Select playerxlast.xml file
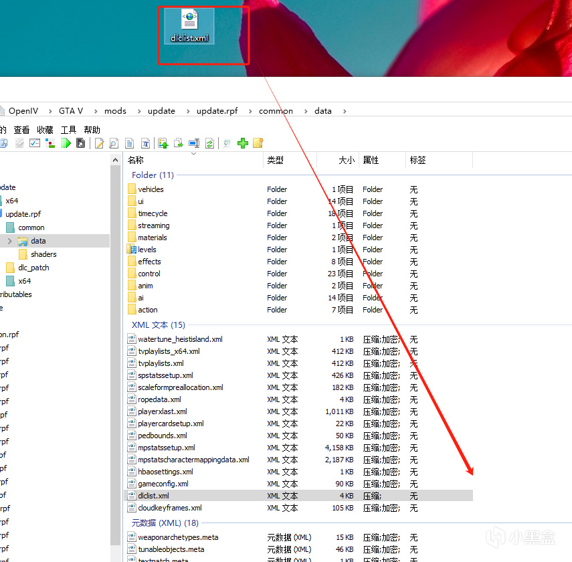Image resolution: width=572 pixels, height=562 pixels. click(x=299, y=411)
